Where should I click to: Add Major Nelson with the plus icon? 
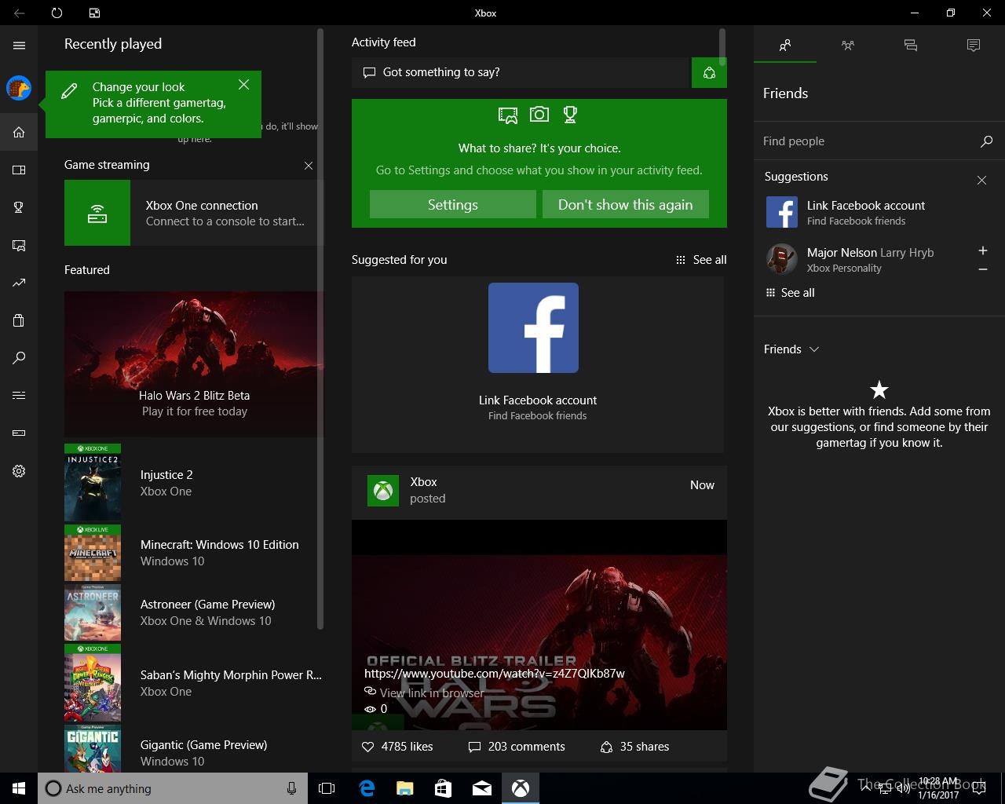[x=982, y=250]
